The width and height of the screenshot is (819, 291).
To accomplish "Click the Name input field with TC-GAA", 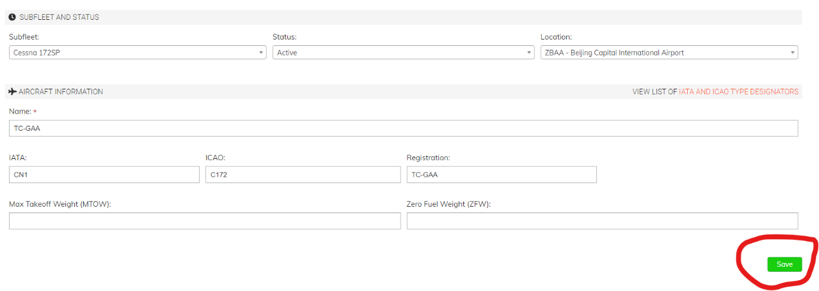I will [x=403, y=128].
